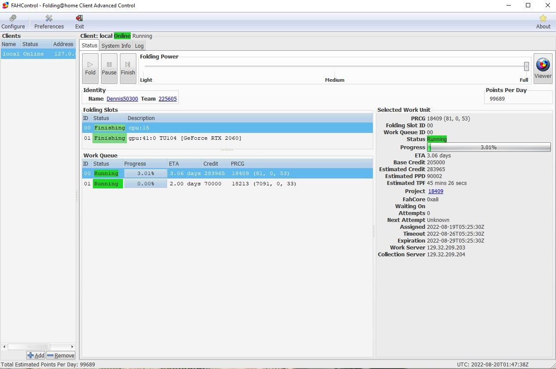Click the Folding Power slider handle
The height and width of the screenshot is (369, 556).
click(526, 66)
